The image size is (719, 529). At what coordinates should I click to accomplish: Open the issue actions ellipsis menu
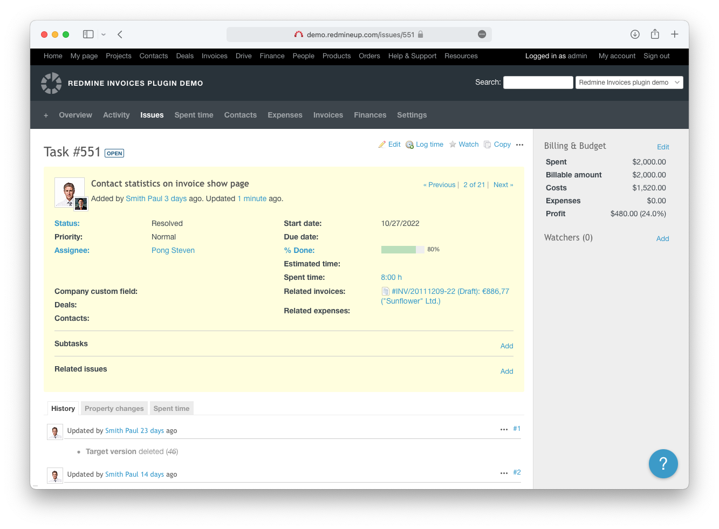pos(519,145)
